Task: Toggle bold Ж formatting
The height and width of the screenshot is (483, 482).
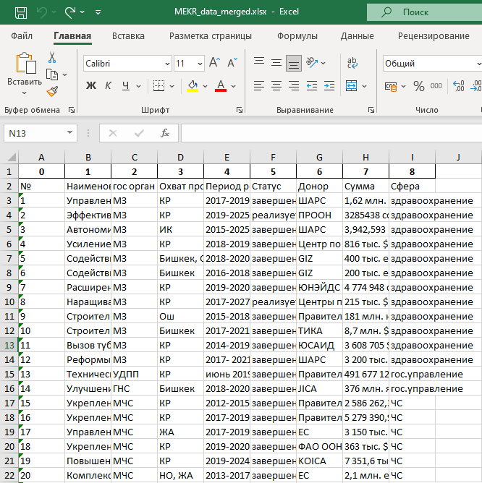Action: pos(91,86)
